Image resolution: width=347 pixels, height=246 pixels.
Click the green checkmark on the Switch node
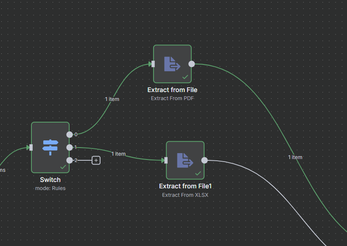click(x=64, y=167)
